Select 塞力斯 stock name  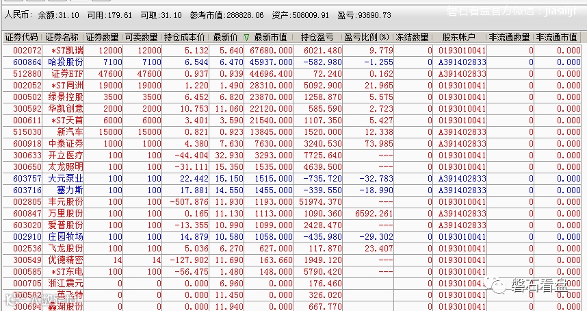coord(70,190)
